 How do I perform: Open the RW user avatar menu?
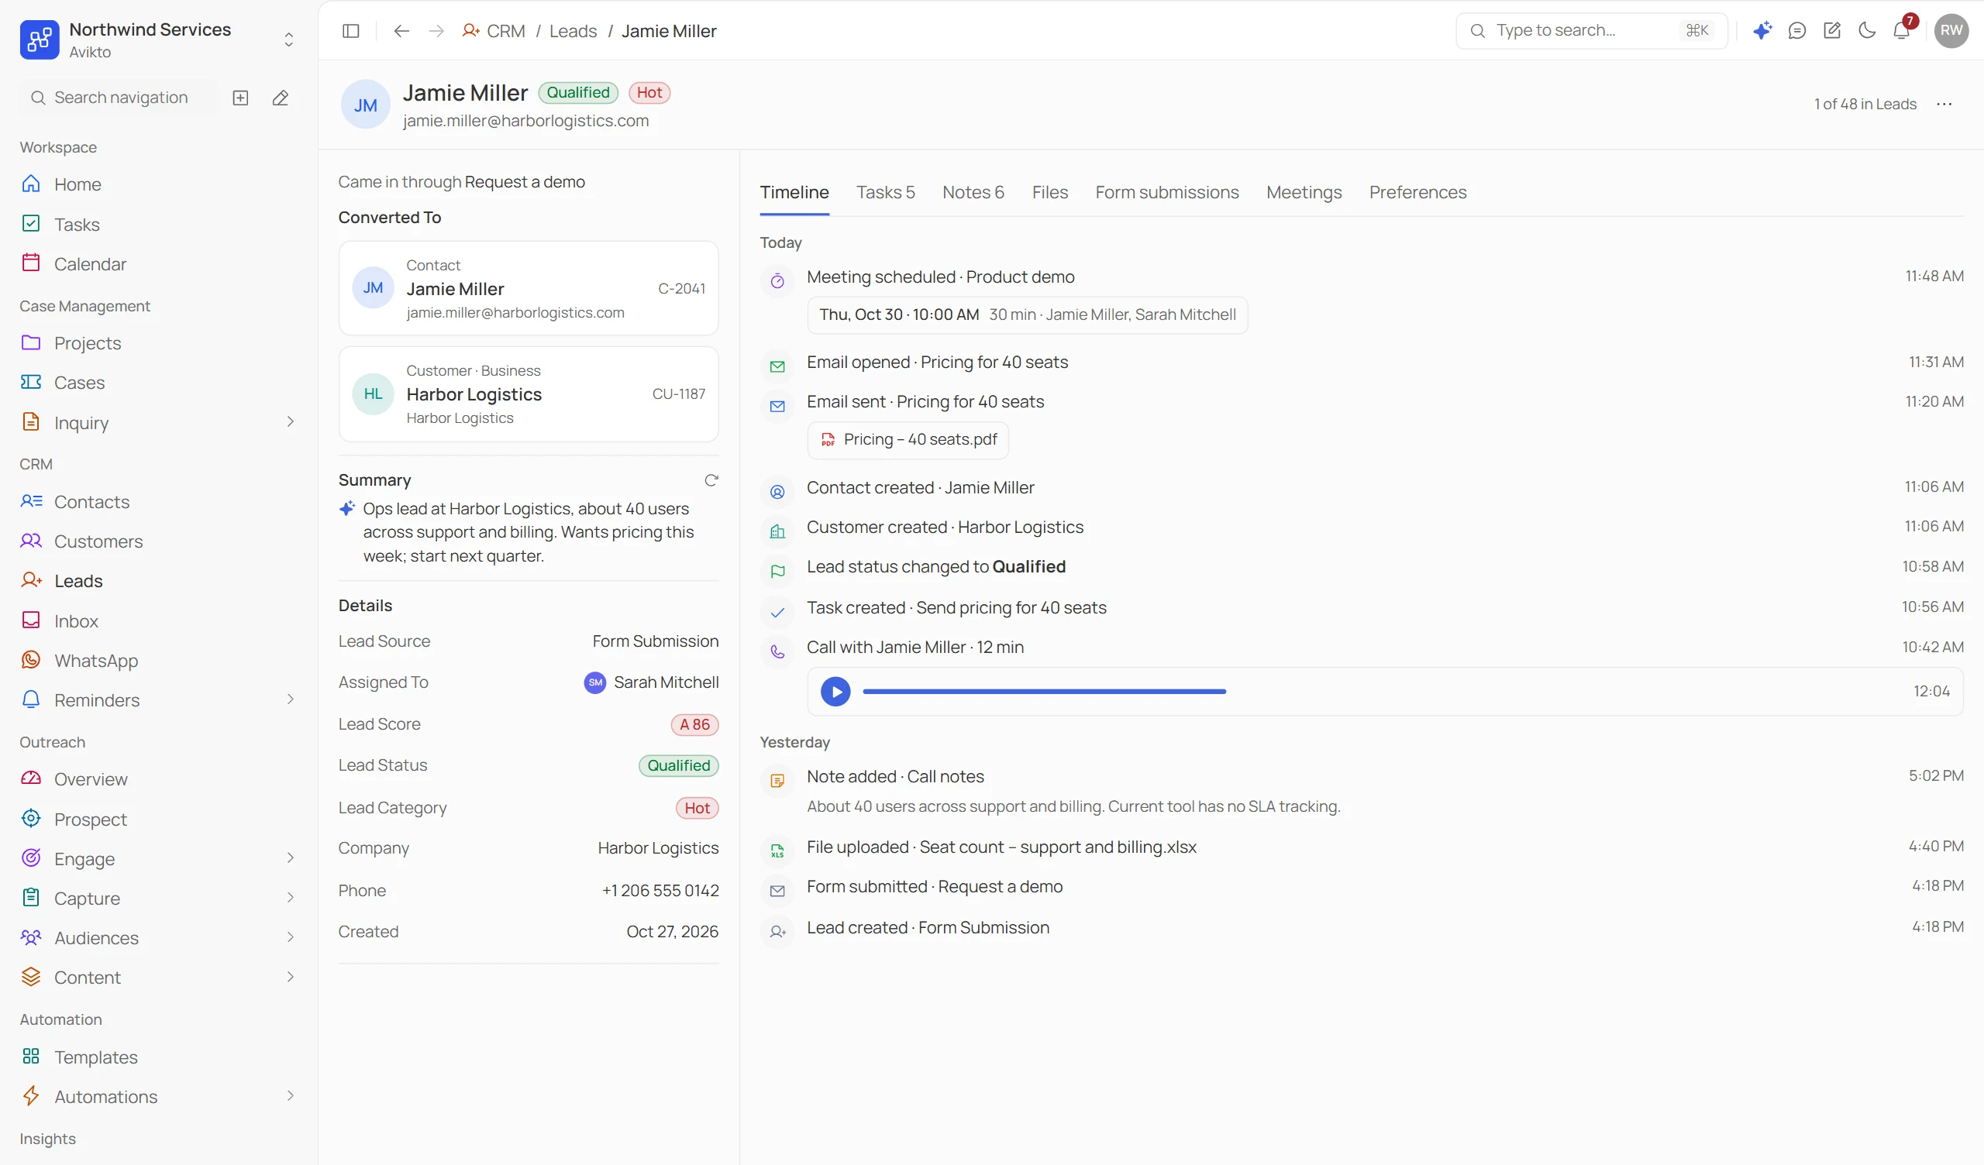[x=1951, y=31]
